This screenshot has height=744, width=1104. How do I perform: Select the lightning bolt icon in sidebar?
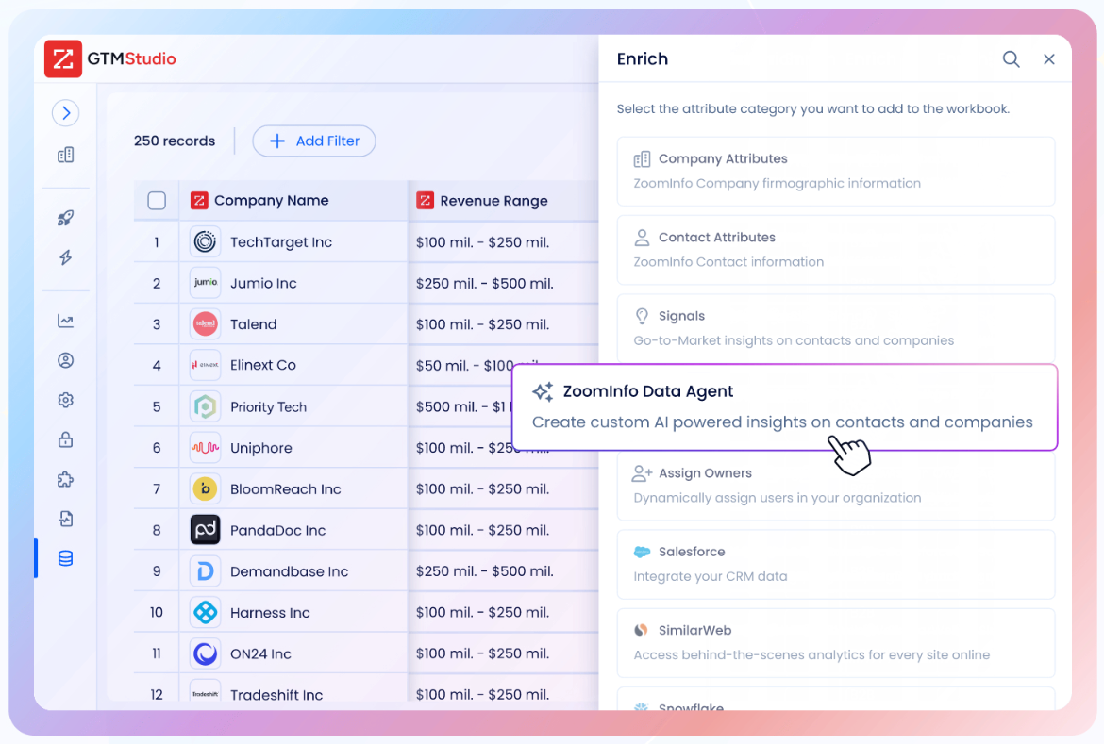(65, 257)
